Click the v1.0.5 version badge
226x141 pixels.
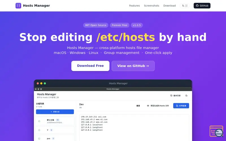137,25
